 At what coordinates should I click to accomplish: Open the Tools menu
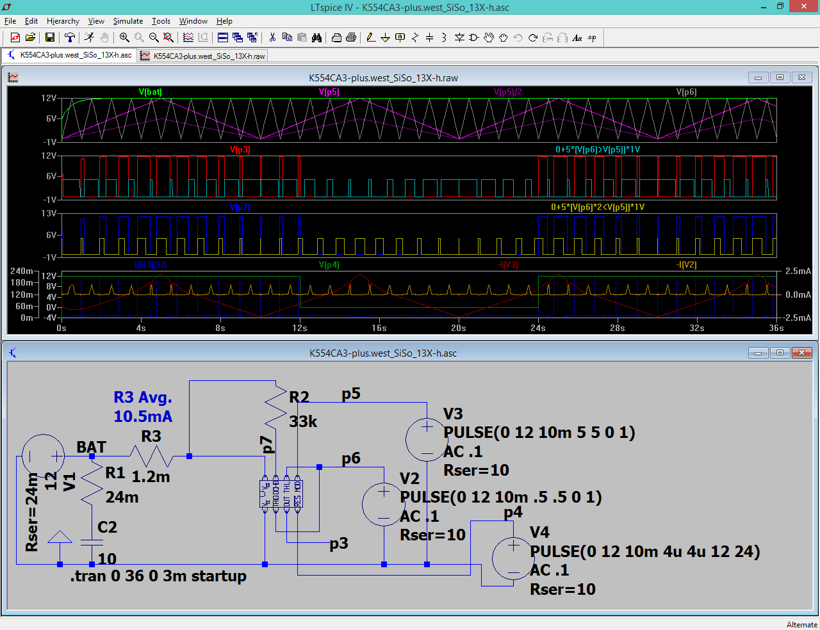tap(161, 21)
